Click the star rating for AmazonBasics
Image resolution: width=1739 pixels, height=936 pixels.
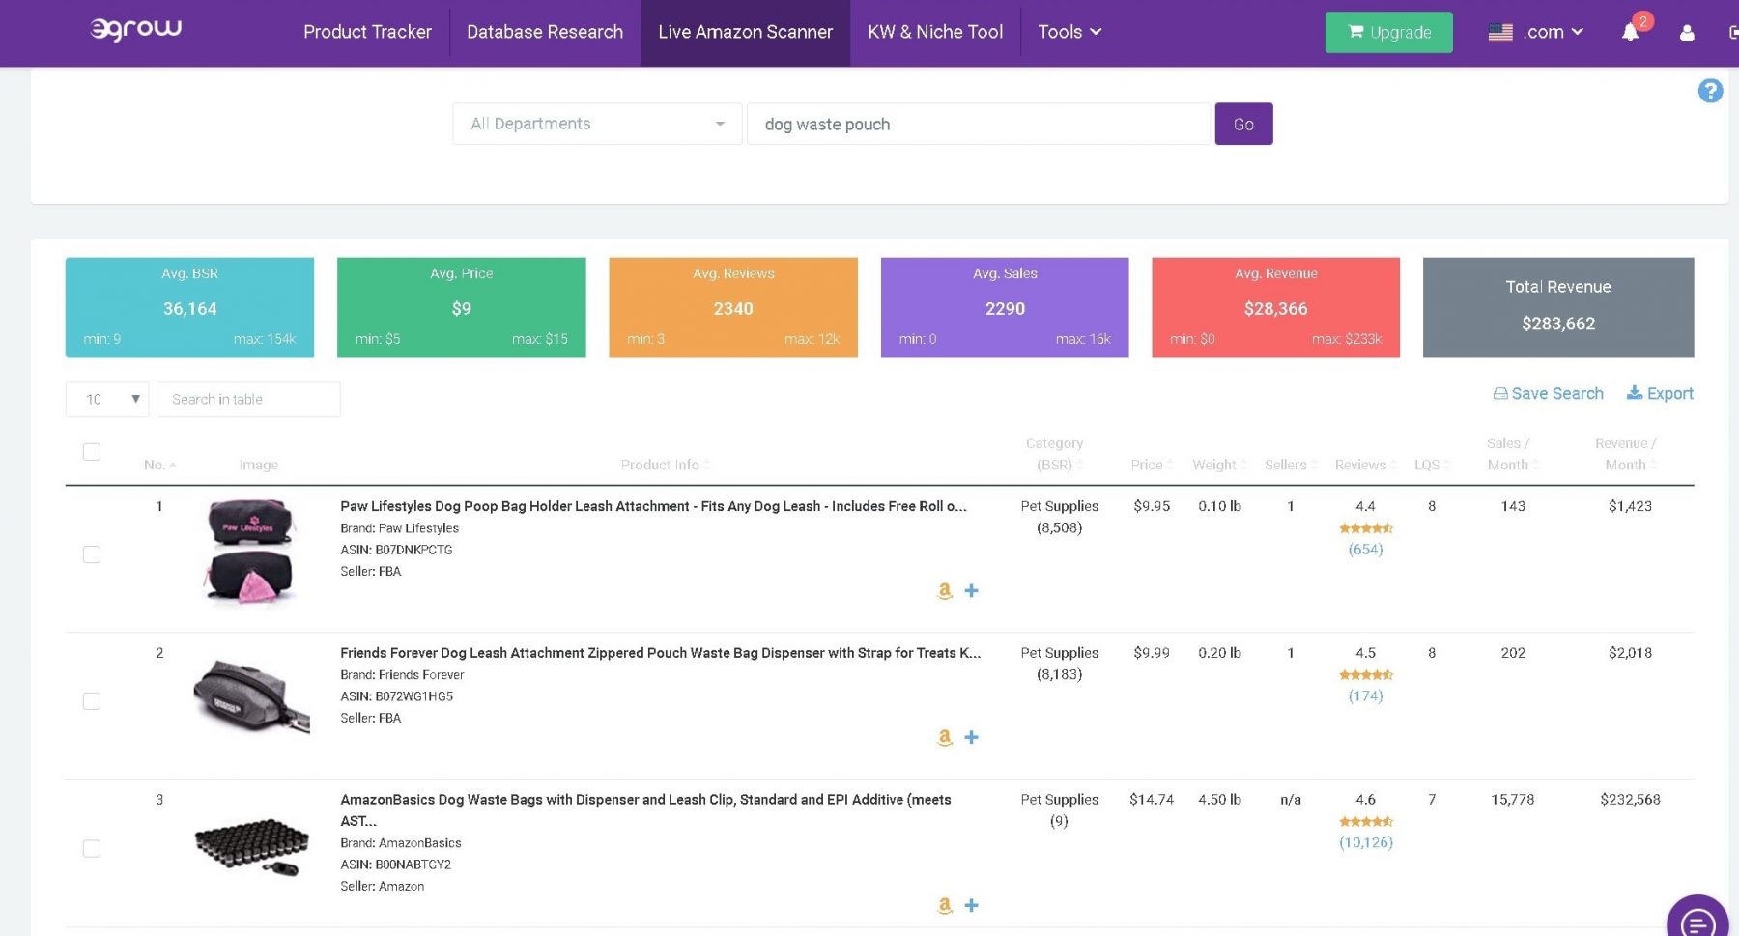coord(1365,822)
